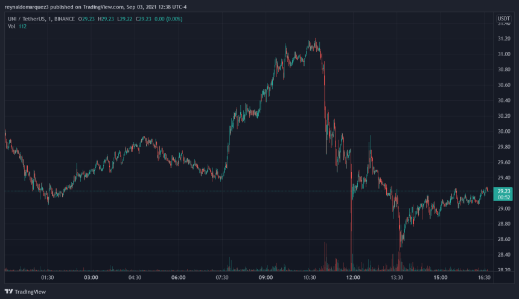Click the 16:30 time axis label
519x299 pixels.
pyautogui.click(x=484, y=278)
